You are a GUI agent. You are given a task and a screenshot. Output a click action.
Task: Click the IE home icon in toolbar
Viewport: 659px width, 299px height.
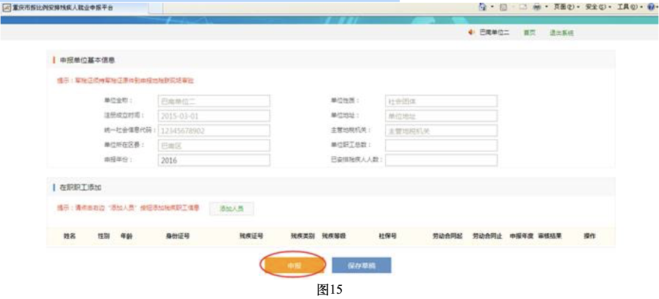pyautogui.click(x=483, y=7)
